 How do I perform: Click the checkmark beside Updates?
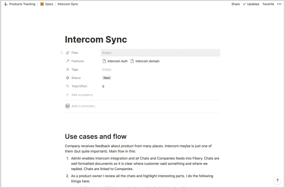point(244,4)
